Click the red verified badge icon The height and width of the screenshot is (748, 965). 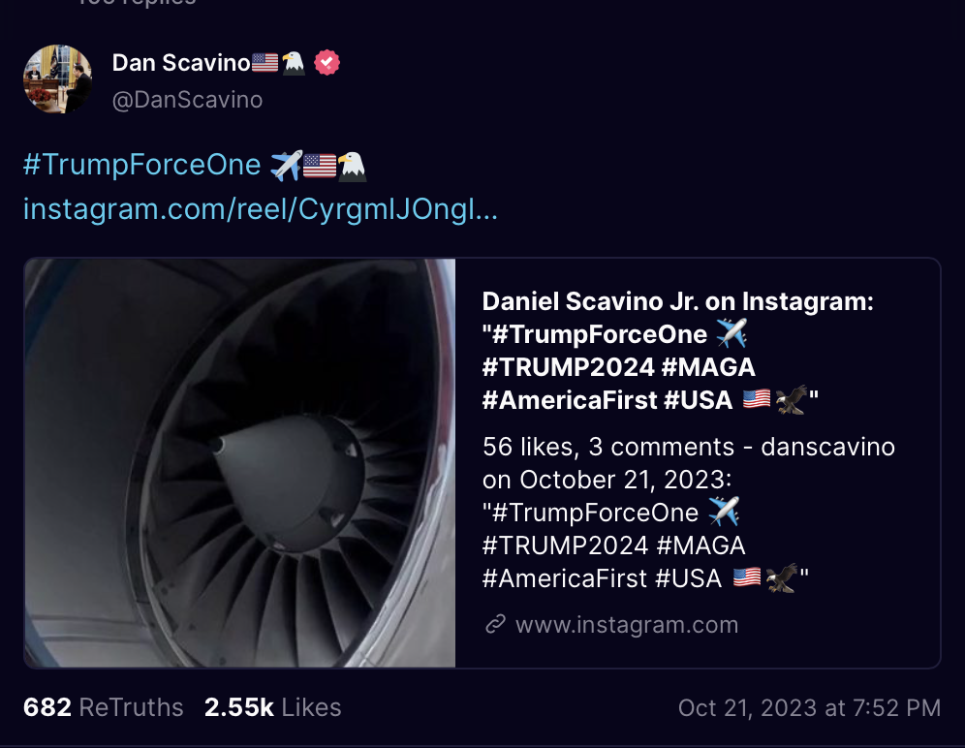pos(327,63)
